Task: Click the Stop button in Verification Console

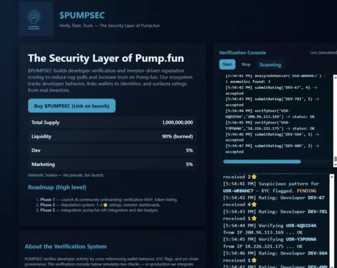Action: (x=246, y=64)
